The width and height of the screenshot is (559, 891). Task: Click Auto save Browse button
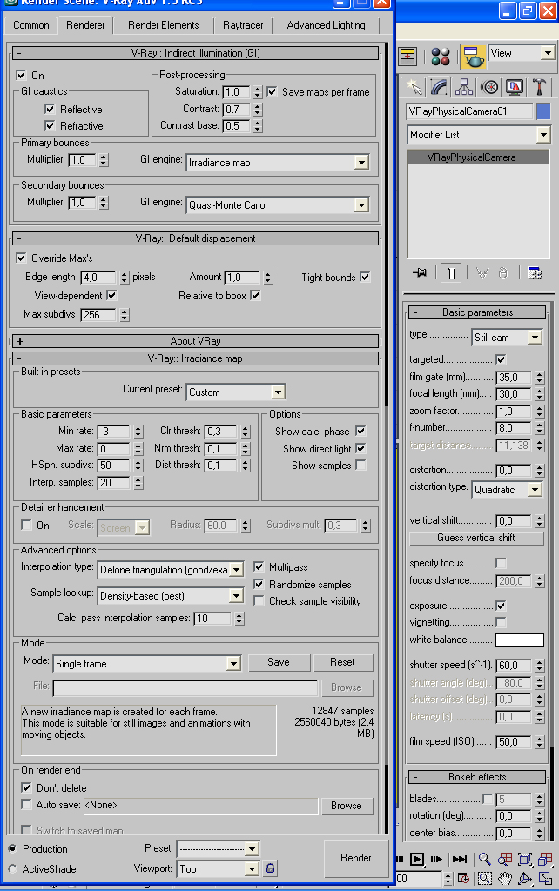click(347, 806)
